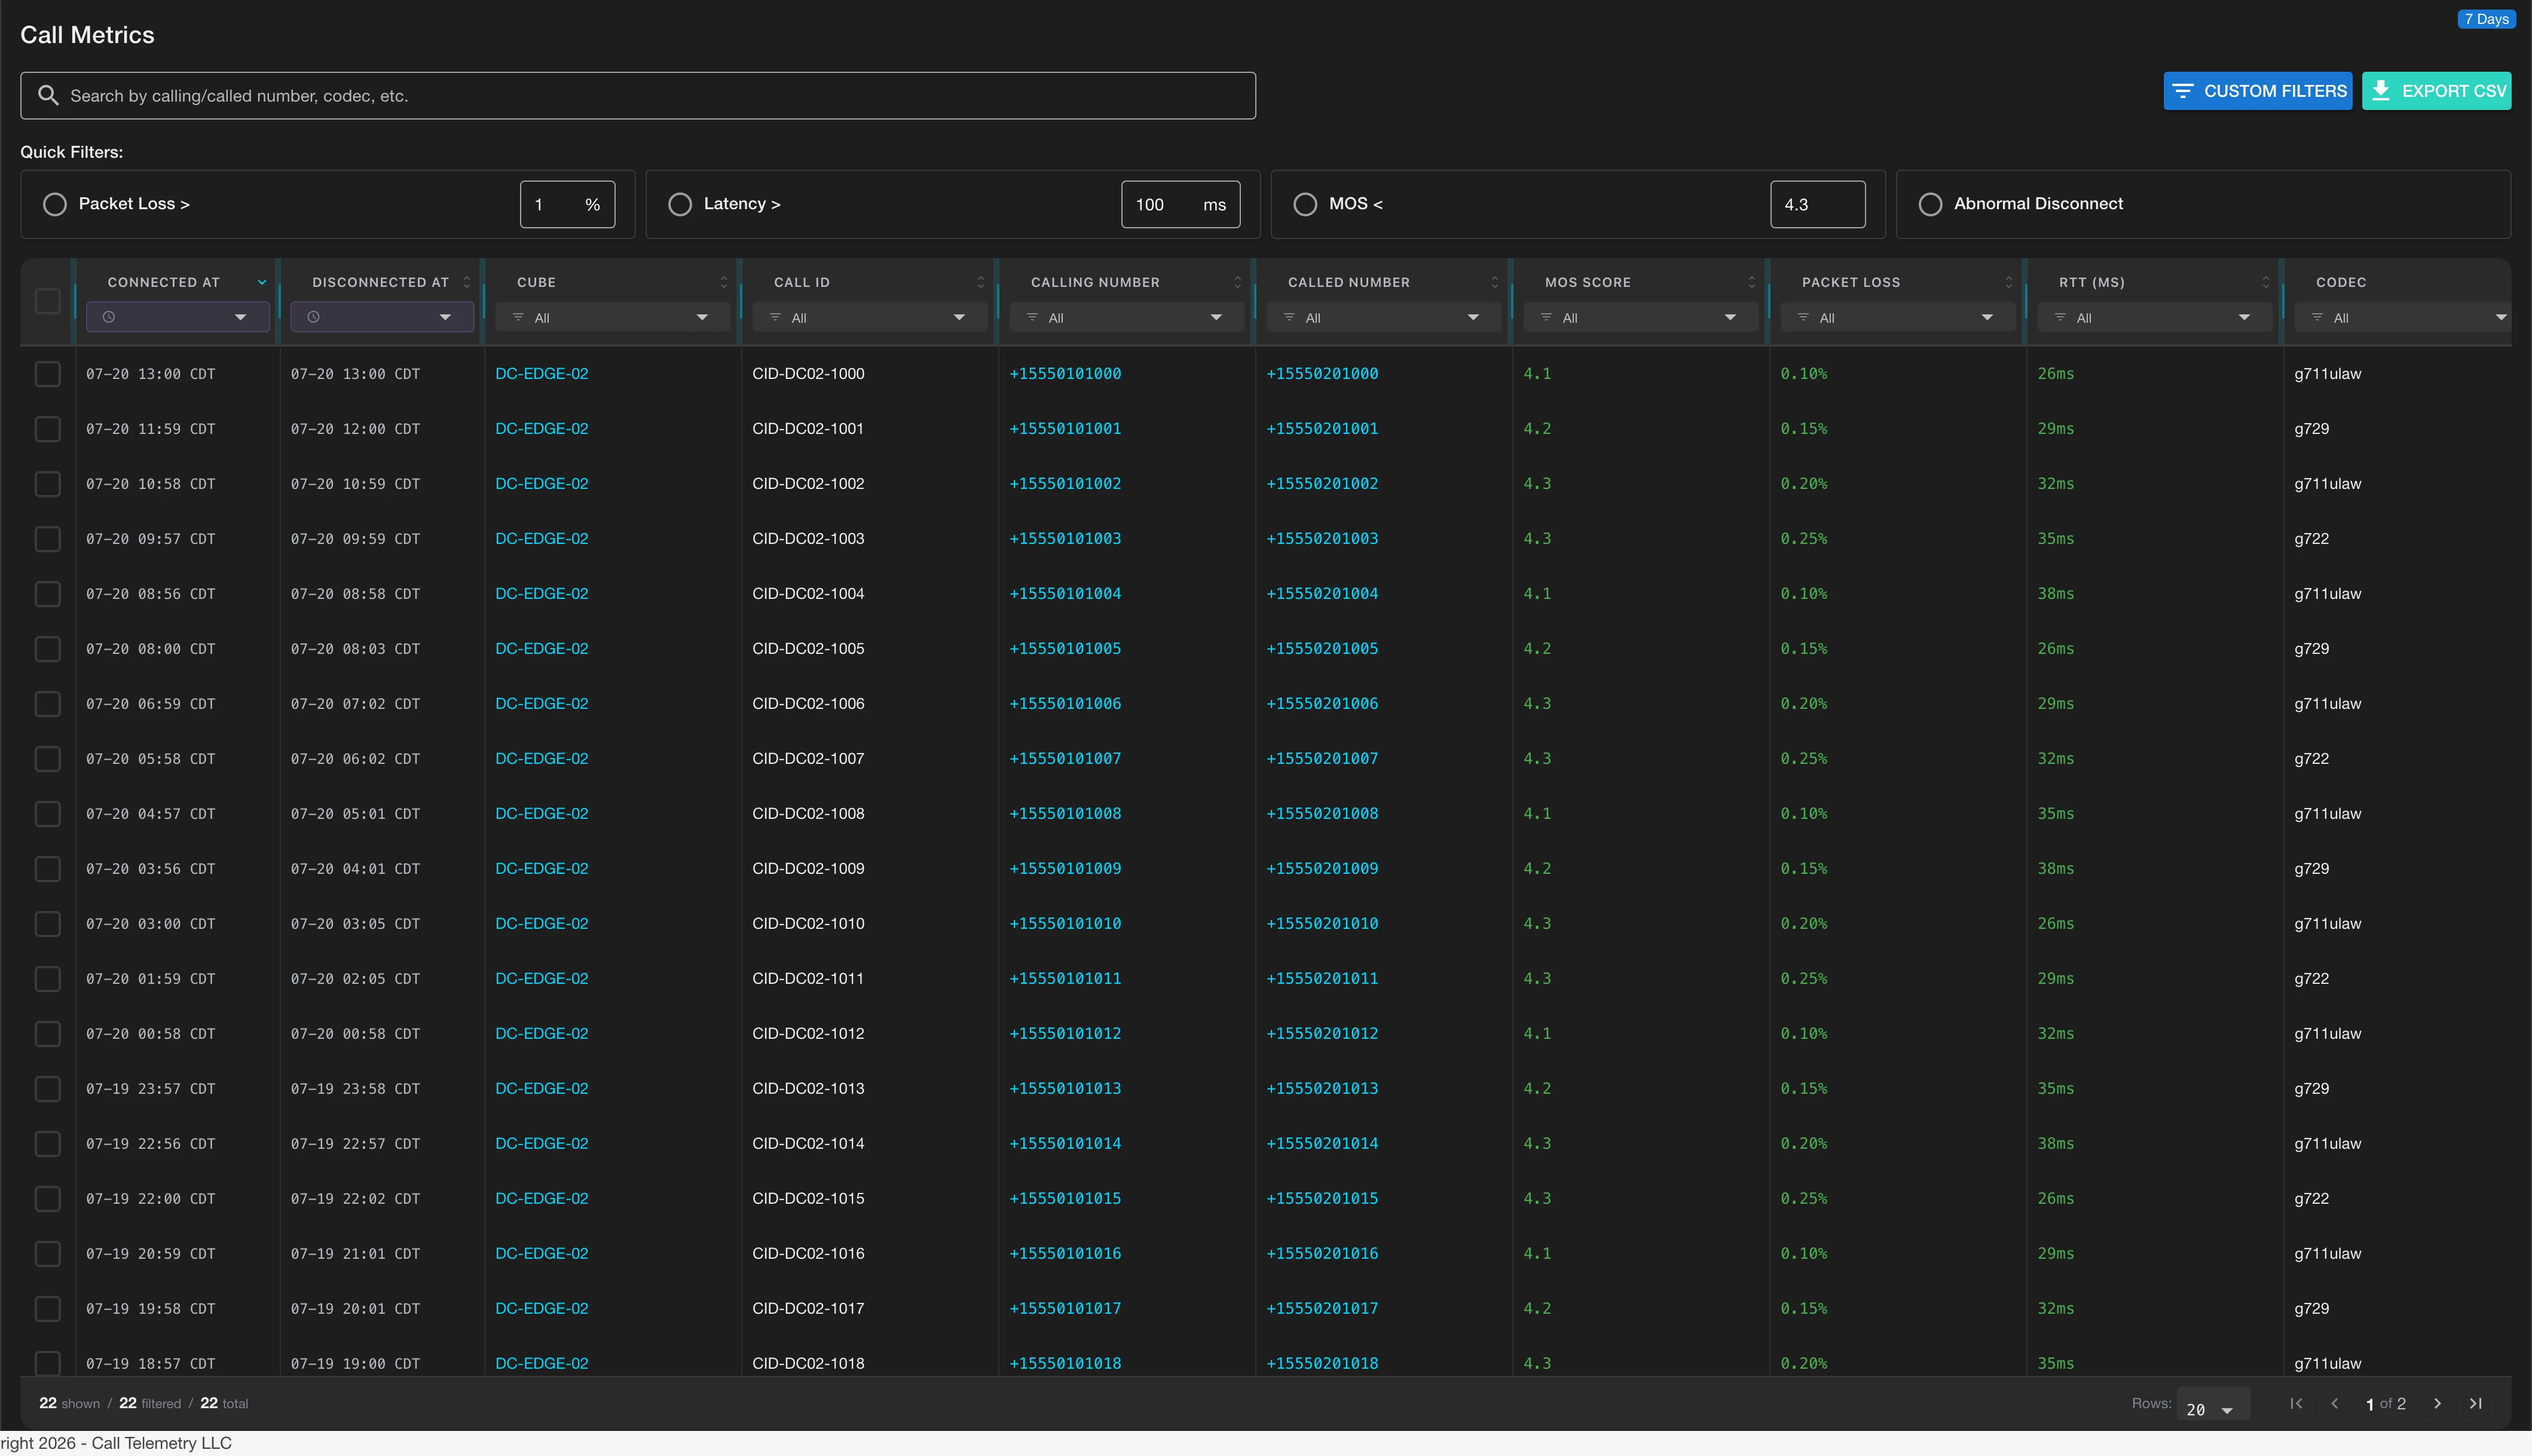Click the Custom Filters funnel icon
This screenshot has width=2532, height=1456.
(2183, 91)
